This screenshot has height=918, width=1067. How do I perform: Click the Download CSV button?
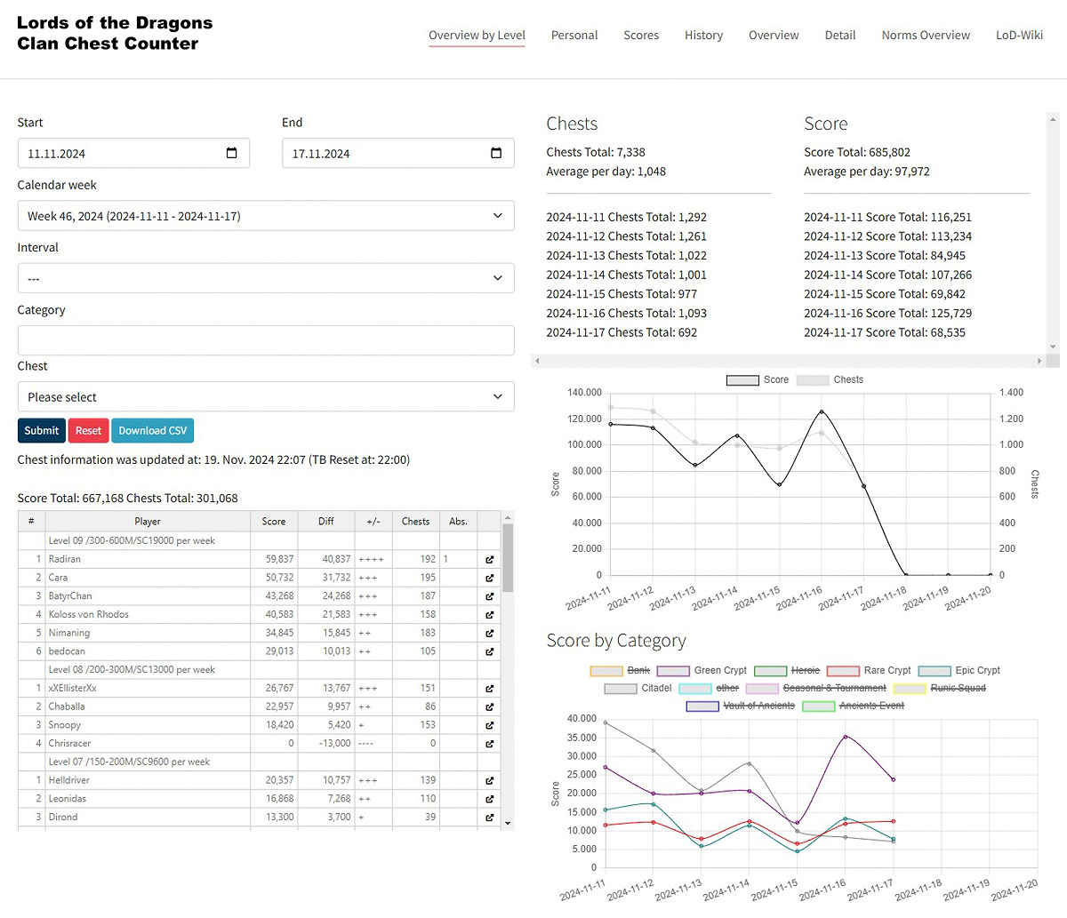153,431
